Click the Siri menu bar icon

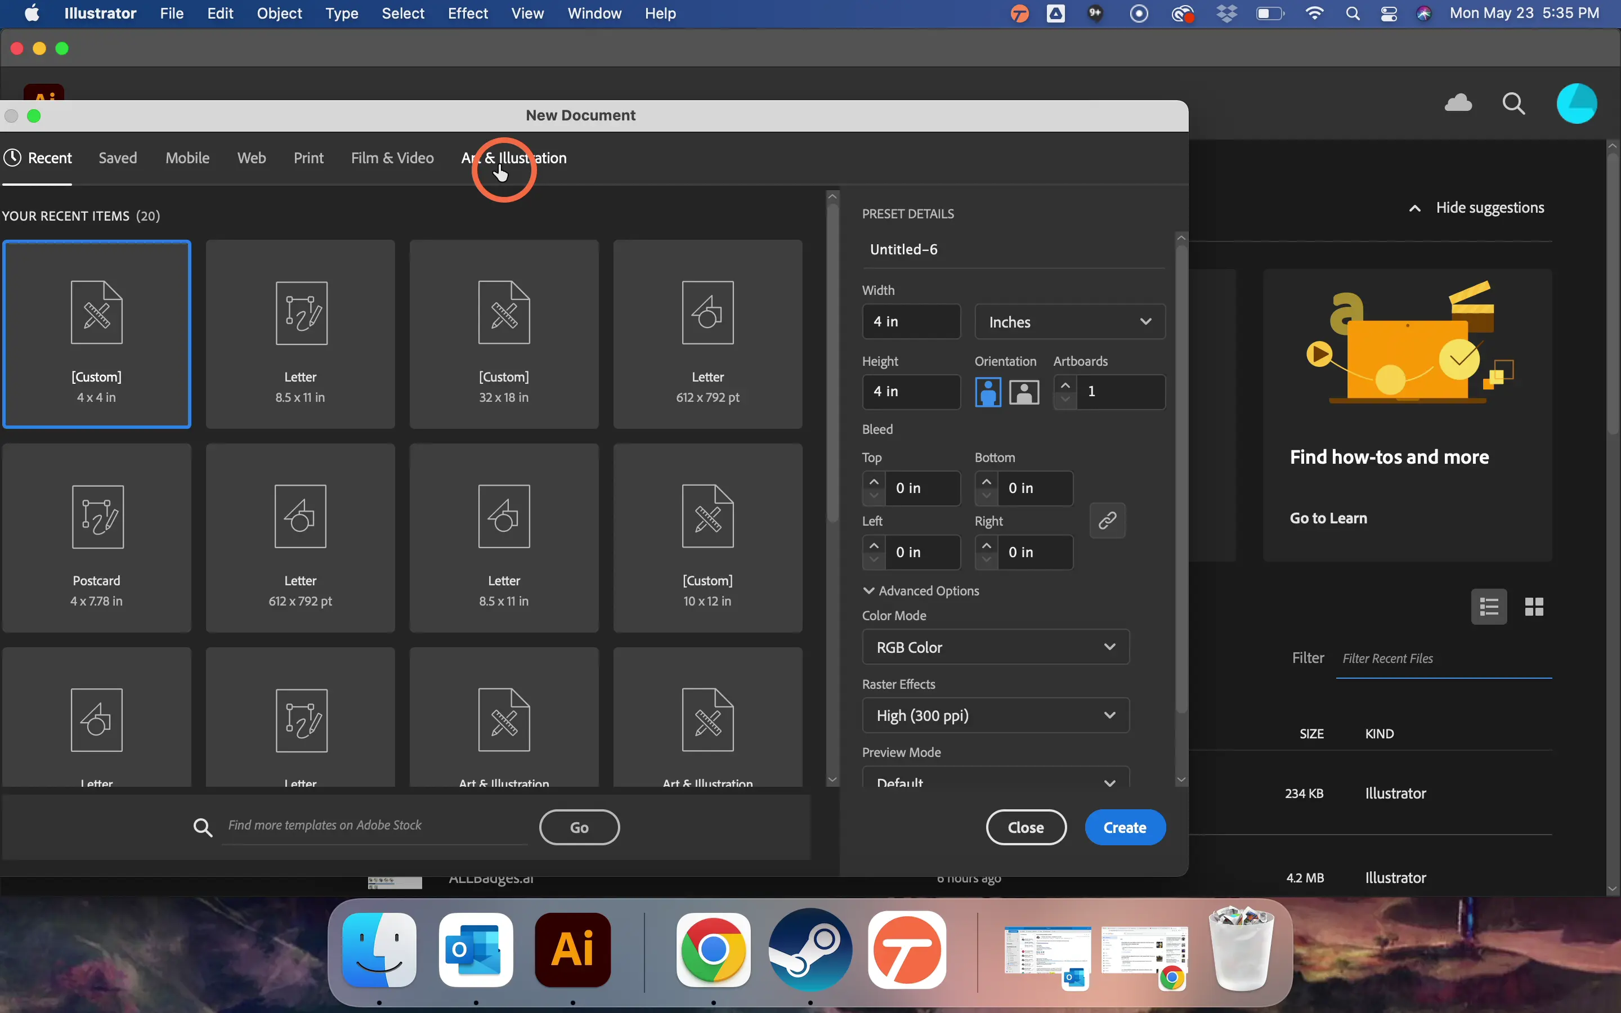tap(1425, 14)
